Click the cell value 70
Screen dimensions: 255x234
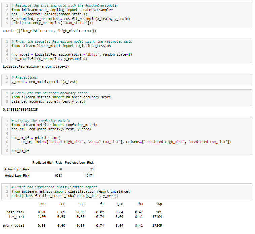coord(60,169)
